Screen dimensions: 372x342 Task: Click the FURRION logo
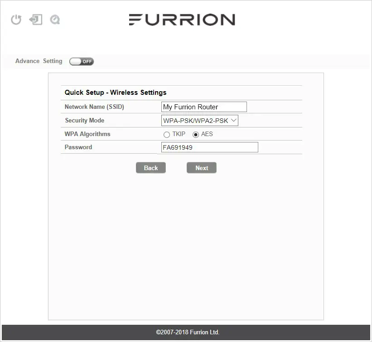[182, 20]
